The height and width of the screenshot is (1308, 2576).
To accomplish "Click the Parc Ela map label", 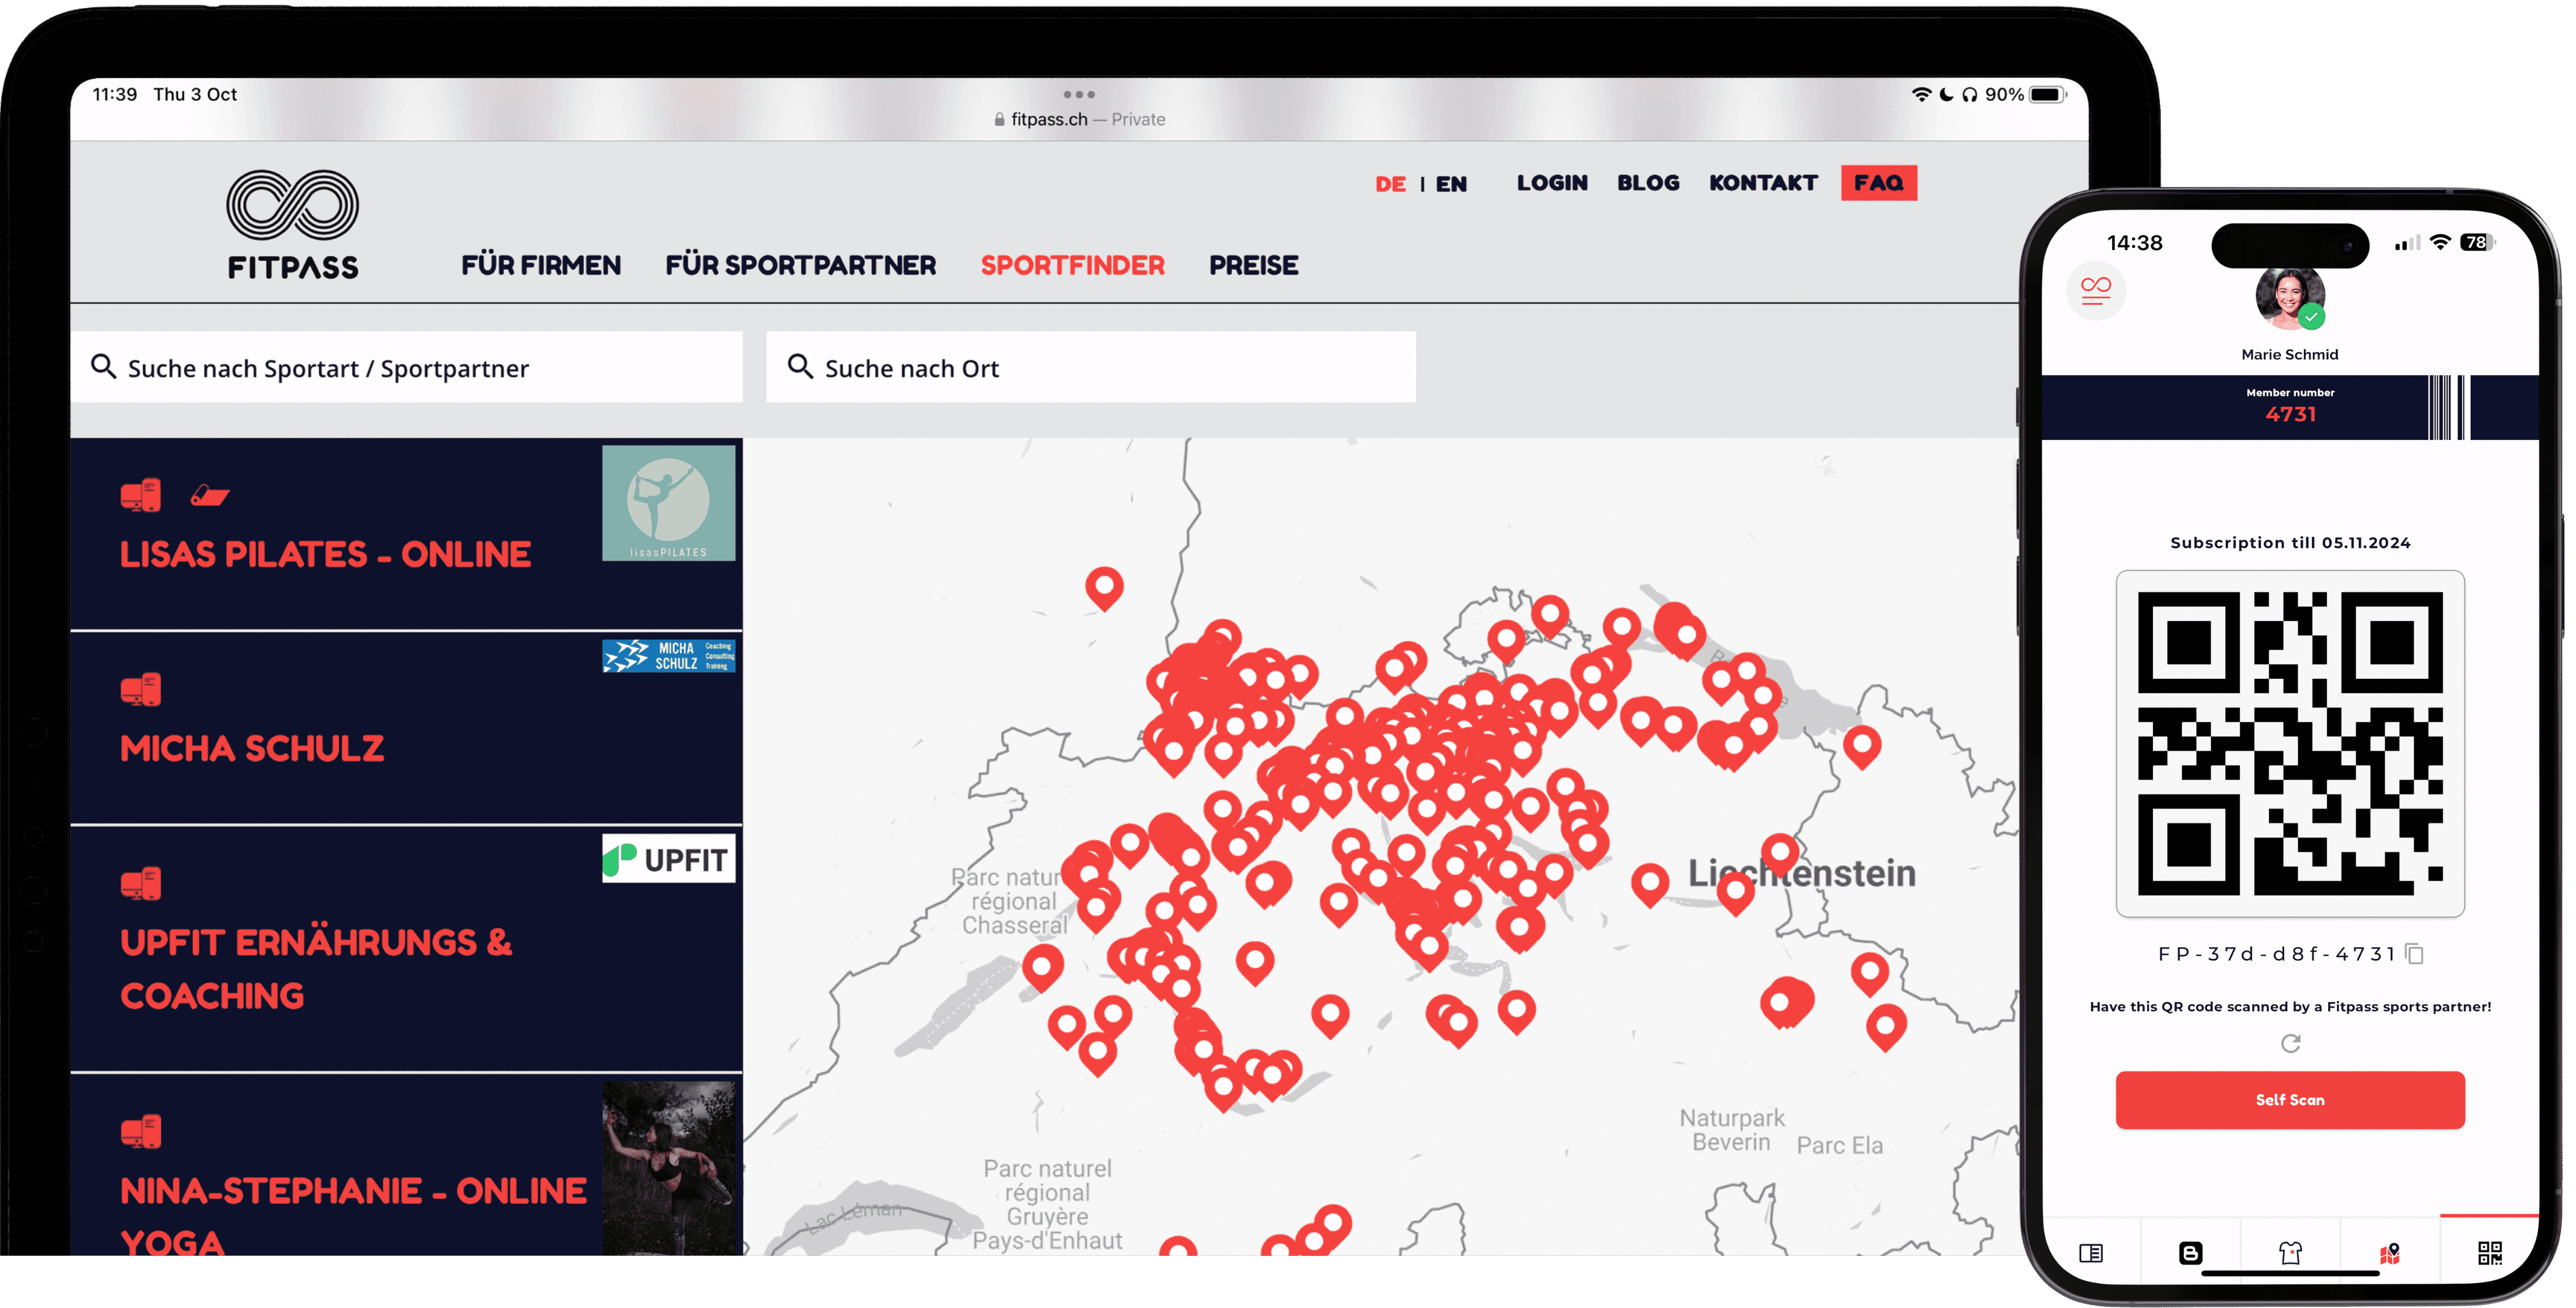I will [x=1839, y=1145].
